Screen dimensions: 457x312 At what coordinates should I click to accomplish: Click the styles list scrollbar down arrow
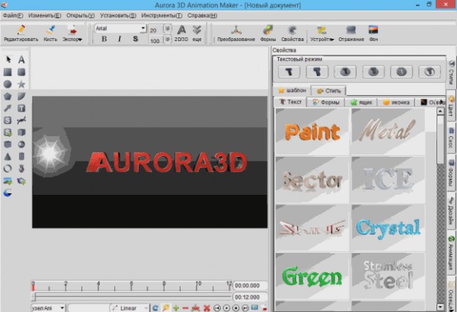pos(440,307)
